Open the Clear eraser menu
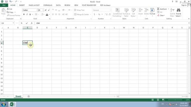The height and width of the screenshot is (107, 191). 161,15
